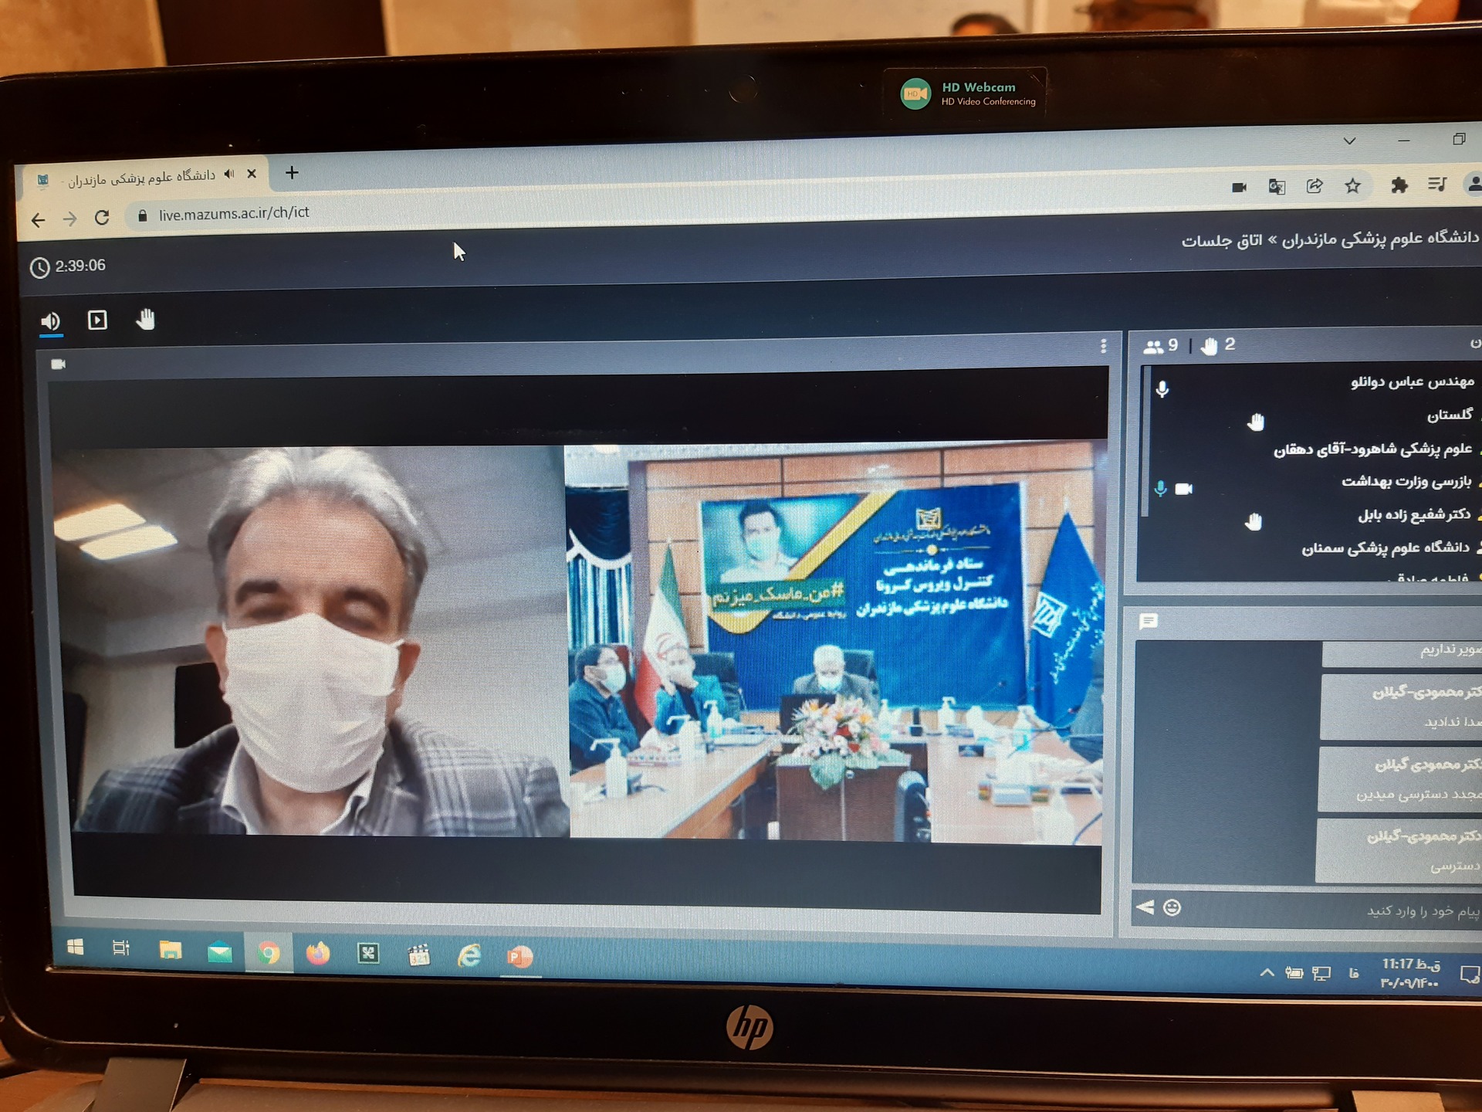Bookmark this page with the star icon
This screenshot has width=1482, height=1112.
[1352, 186]
